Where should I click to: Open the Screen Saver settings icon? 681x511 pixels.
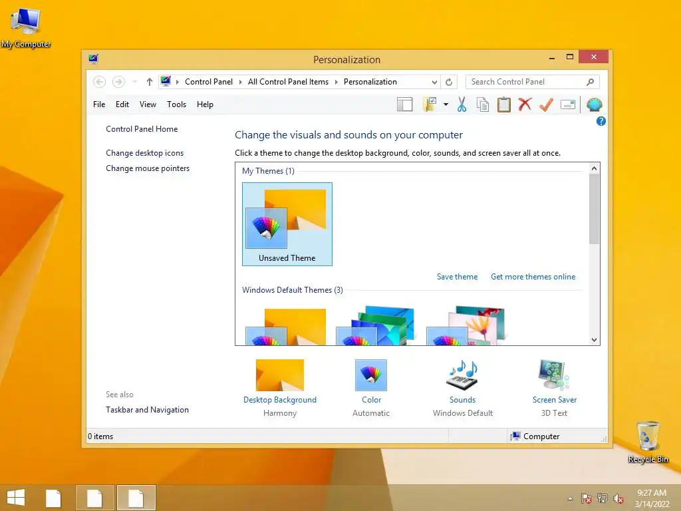pyautogui.click(x=554, y=375)
